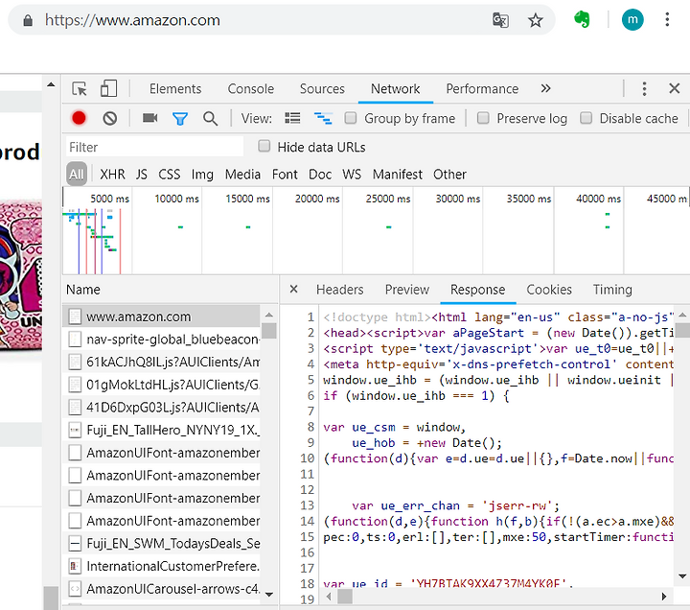The image size is (690, 610).
Task: Select the www.amazon.com request
Action: click(162, 317)
